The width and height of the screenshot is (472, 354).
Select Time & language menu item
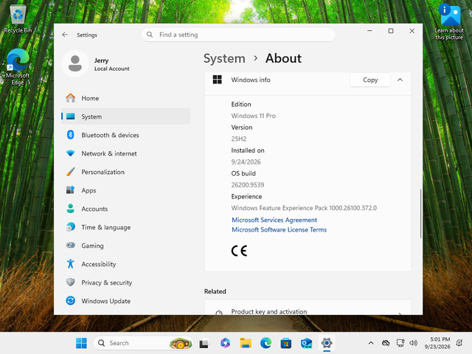[x=125, y=227]
